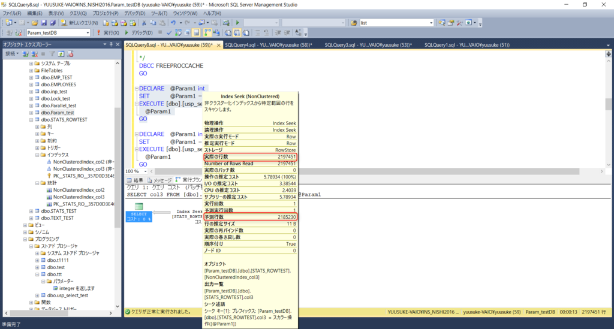The height and width of the screenshot is (329, 614).
Task: Close the Object Explorer panel
Action: 118,44
